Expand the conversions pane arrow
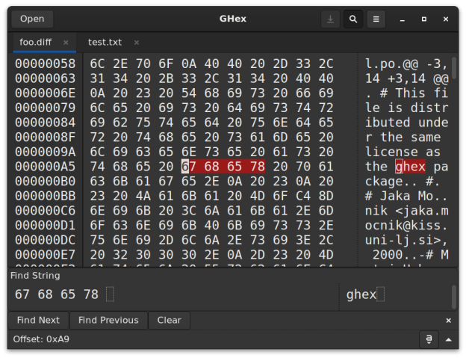Screen dimensions: 466x358 pyautogui.click(x=448, y=339)
